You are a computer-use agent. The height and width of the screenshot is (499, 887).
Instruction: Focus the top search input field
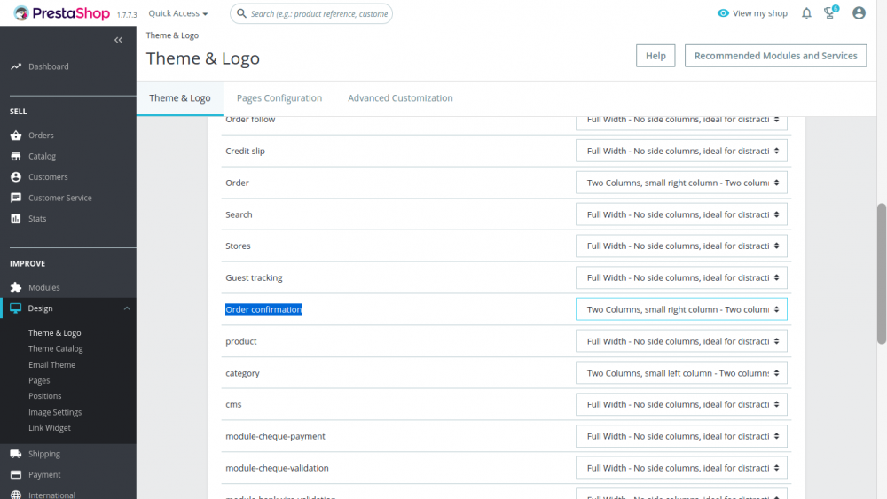coord(319,13)
